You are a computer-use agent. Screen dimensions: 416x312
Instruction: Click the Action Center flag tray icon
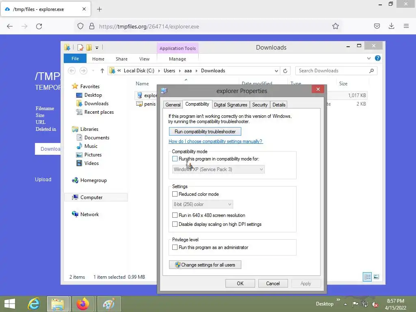(x=355, y=304)
